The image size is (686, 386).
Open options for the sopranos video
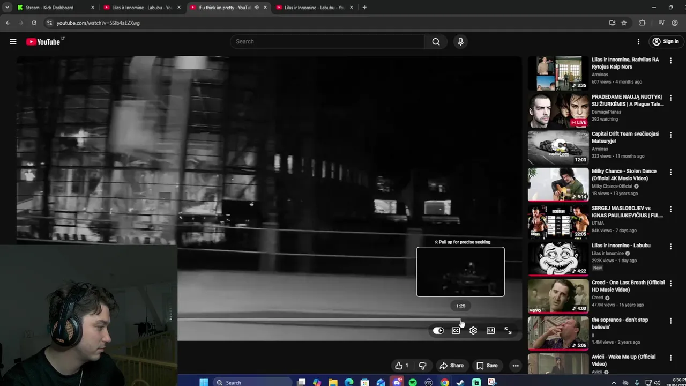tap(670, 321)
